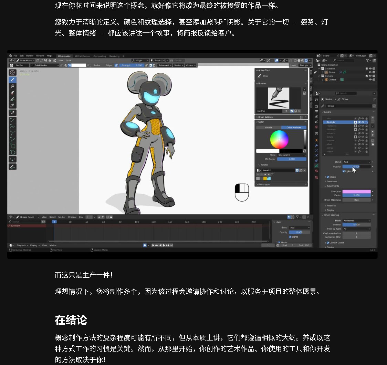The image size is (387, 365).
Task: Click the Blender logo icon
Action: [x=10, y=56]
